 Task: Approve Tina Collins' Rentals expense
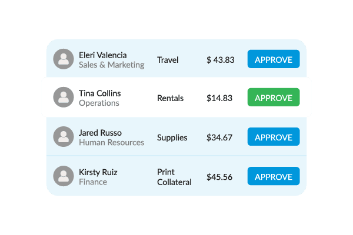point(274,98)
